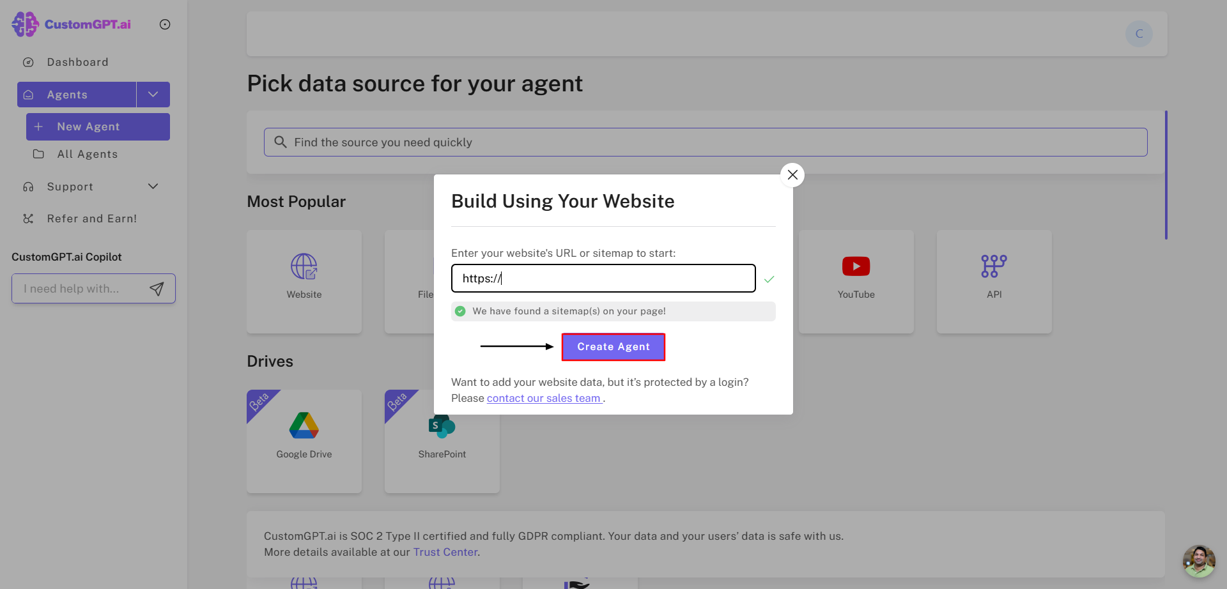The width and height of the screenshot is (1227, 589).
Task: Choose the SharePoint source card
Action: pyautogui.click(x=442, y=441)
